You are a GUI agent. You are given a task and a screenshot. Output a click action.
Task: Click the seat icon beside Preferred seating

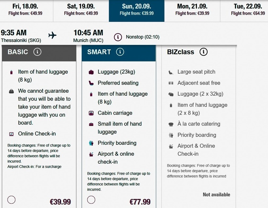91,83
